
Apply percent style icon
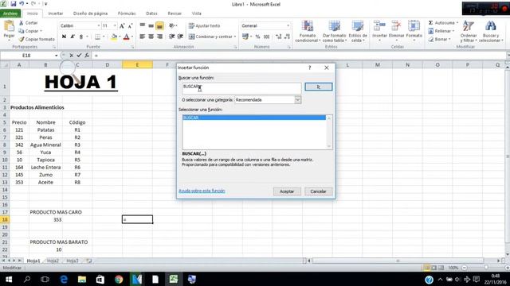click(257, 37)
